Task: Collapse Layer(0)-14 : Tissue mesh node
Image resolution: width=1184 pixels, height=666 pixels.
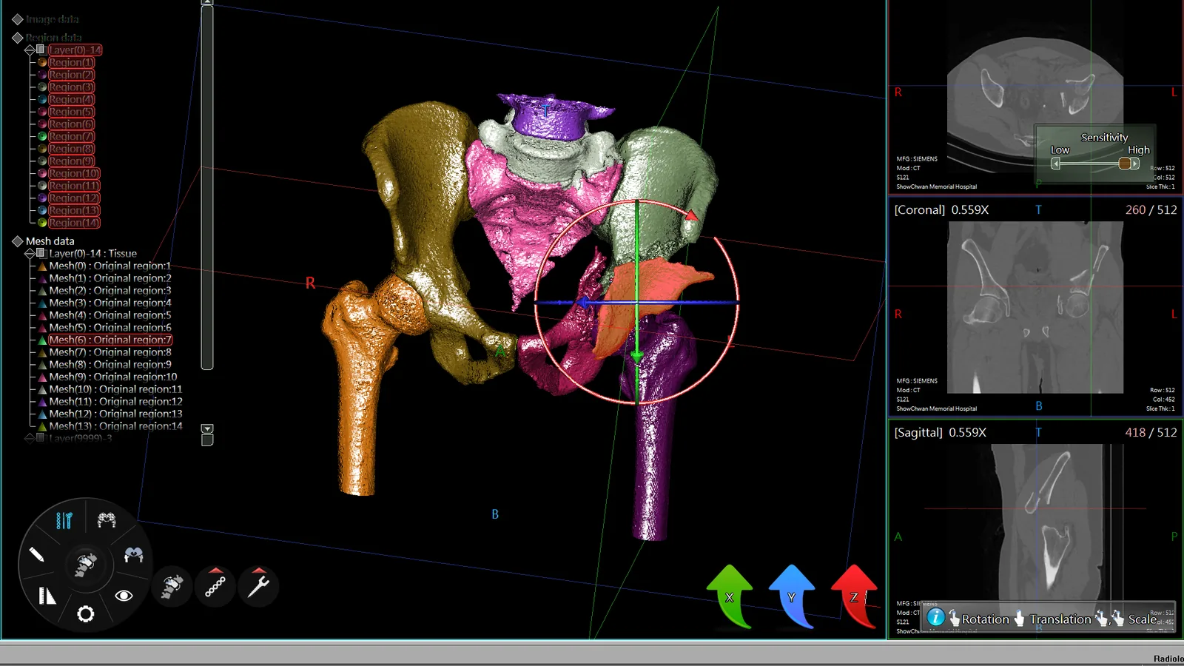Action: [x=30, y=253]
